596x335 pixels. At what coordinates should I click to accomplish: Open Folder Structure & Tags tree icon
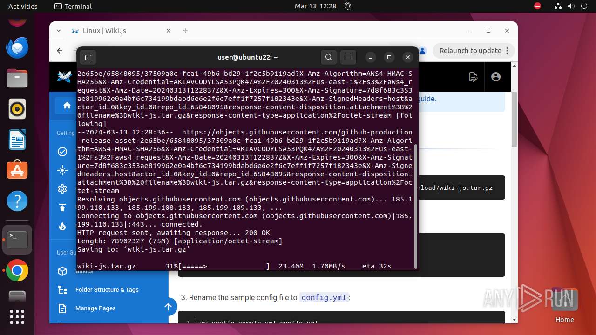click(62, 290)
